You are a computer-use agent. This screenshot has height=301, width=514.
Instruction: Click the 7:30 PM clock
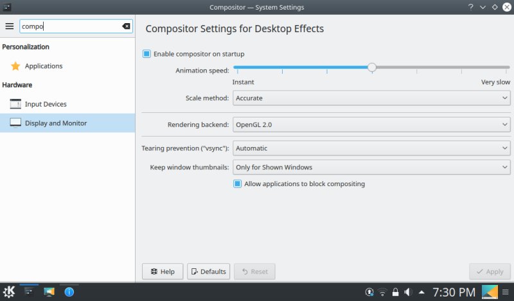(x=454, y=292)
